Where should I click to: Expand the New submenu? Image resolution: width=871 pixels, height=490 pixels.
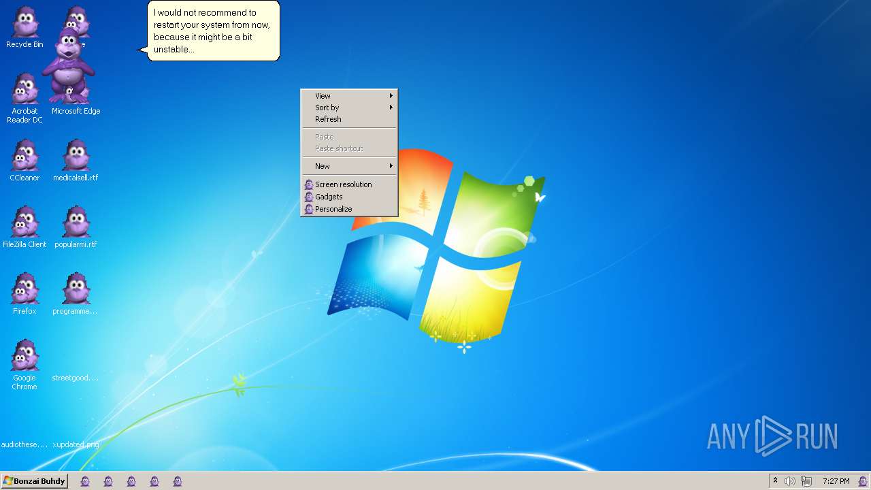[349, 166]
